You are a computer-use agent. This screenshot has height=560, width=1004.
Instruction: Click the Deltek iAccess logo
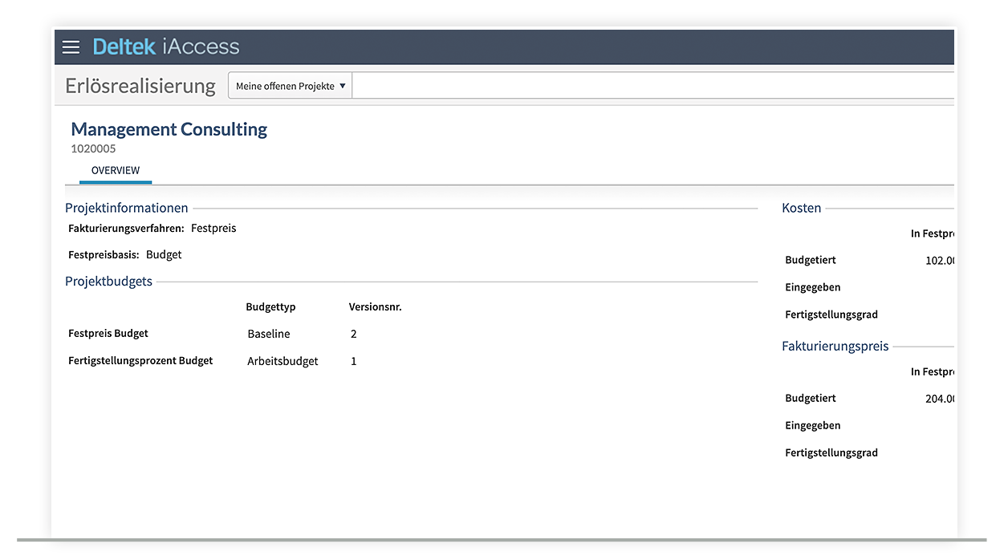click(x=165, y=47)
